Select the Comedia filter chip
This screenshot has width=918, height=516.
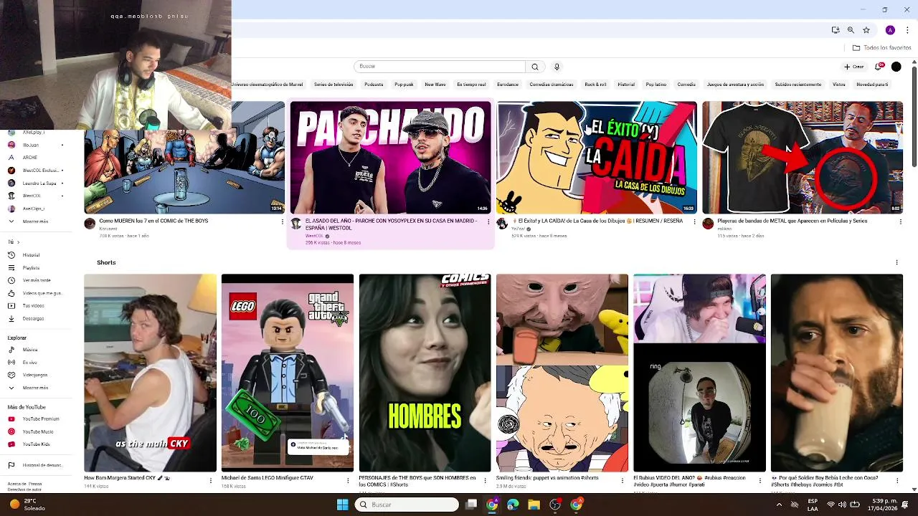[x=686, y=85]
